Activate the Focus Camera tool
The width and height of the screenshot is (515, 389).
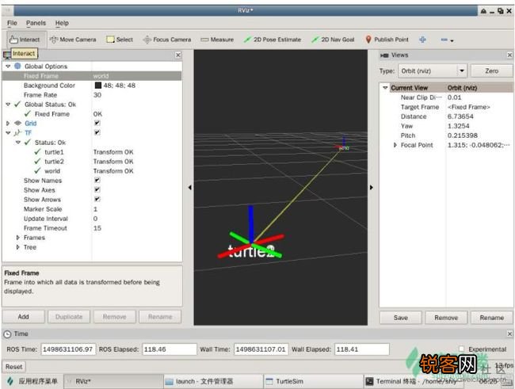point(167,40)
